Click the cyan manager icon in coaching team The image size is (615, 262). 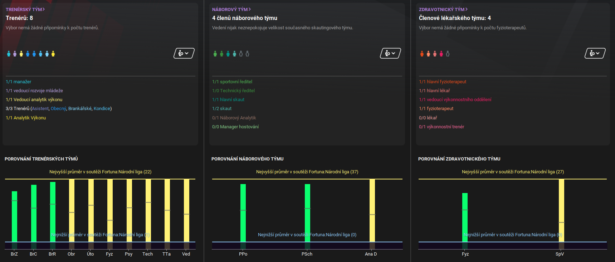tap(9, 54)
